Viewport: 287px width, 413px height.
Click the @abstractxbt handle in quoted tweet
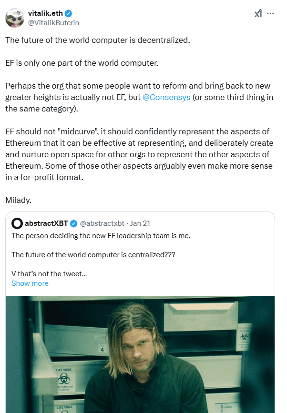tap(102, 223)
